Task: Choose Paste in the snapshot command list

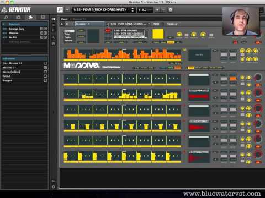Action: pos(67,37)
